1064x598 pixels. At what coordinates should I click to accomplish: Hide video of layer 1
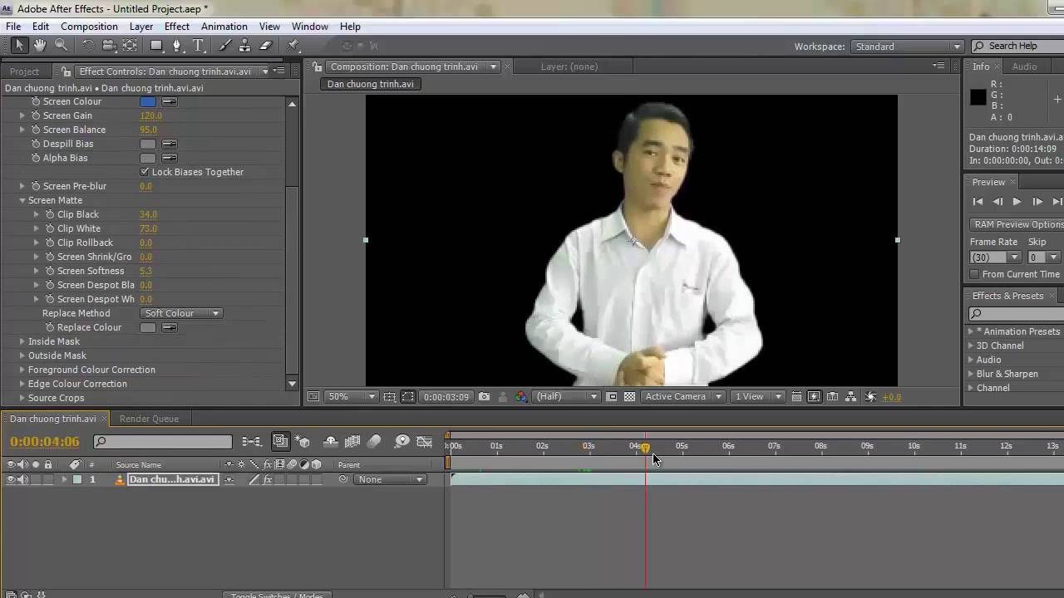11,479
